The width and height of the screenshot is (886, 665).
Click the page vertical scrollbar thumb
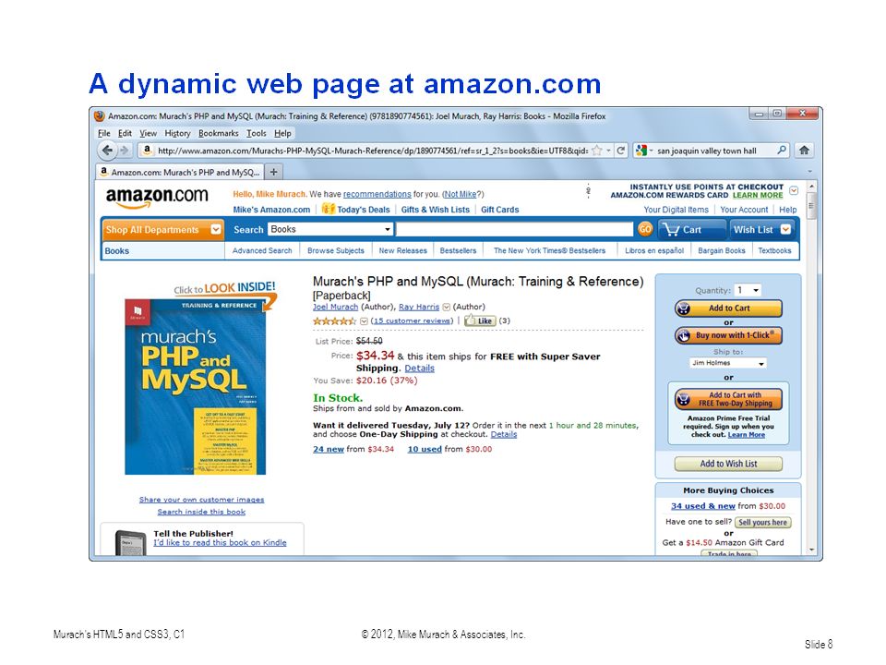click(812, 206)
